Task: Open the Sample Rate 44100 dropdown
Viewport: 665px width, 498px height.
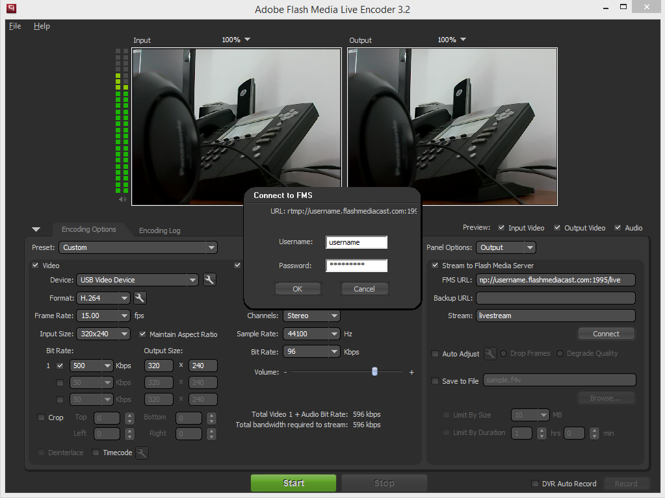Action: click(312, 334)
